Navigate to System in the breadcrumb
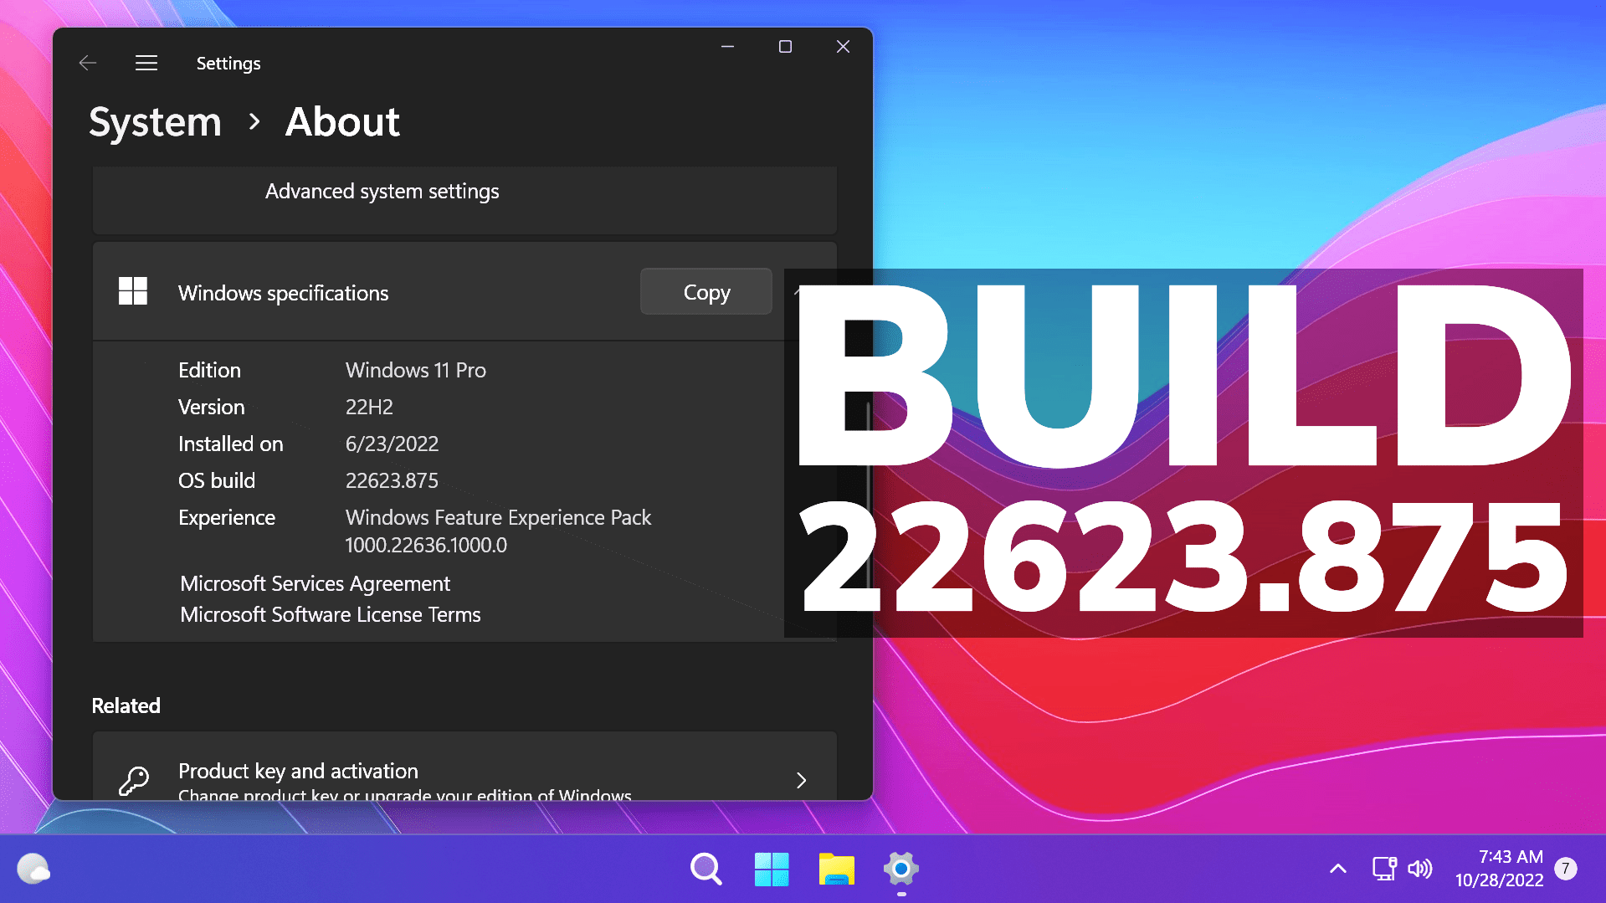The height and width of the screenshot is (903, 1606). coord(155,122)
